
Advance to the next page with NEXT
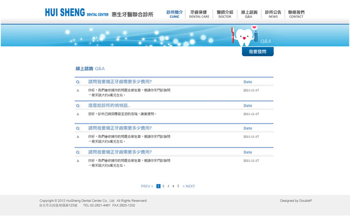click(189, 186)
